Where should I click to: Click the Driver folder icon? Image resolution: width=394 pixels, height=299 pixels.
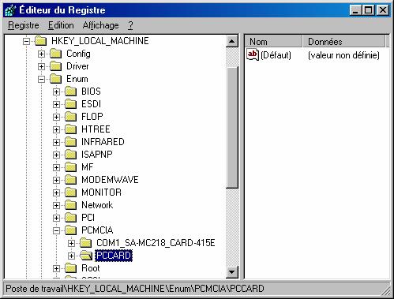pos(56,66)
